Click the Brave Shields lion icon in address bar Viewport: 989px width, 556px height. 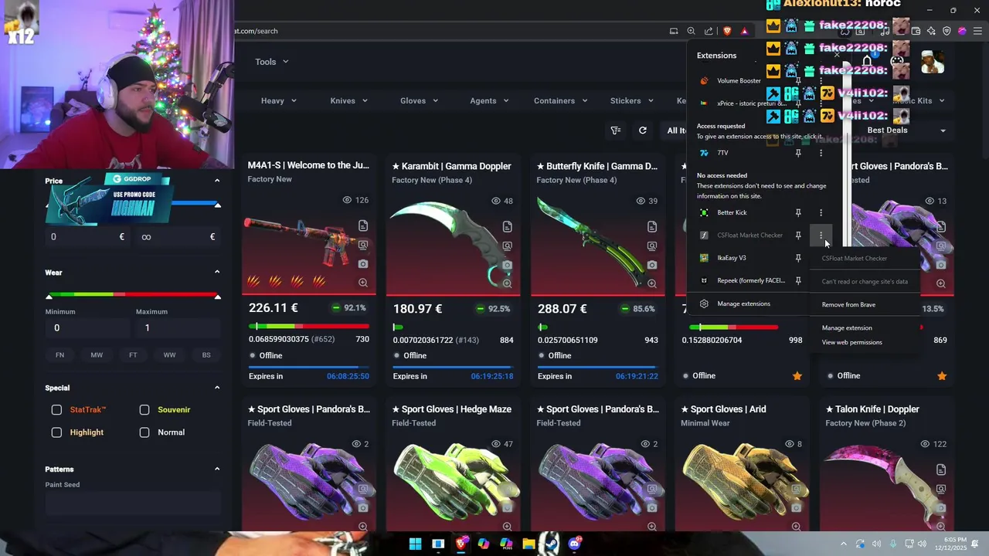click(x=727, y=31)
